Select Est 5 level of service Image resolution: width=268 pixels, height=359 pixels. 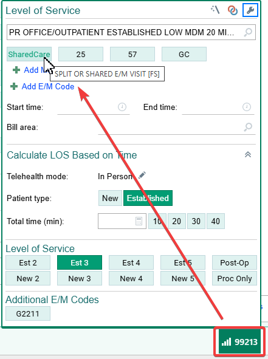183,262
